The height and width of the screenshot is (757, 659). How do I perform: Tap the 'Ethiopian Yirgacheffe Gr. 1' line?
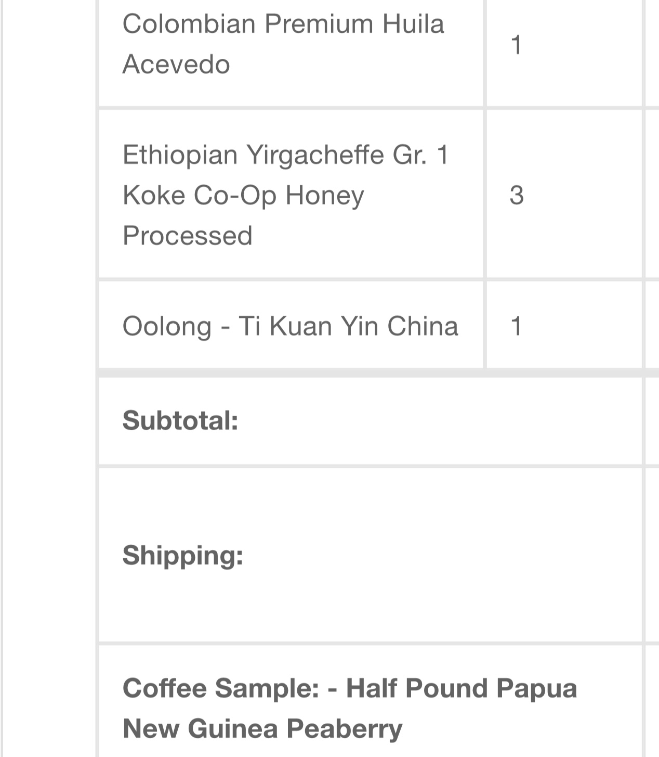click(286, 155)
